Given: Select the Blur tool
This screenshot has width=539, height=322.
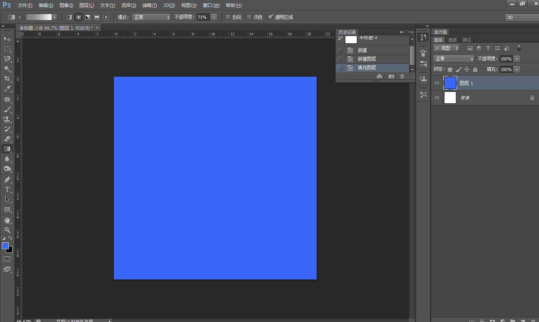Looking at the screenshot, I should (x=7, y=159).
